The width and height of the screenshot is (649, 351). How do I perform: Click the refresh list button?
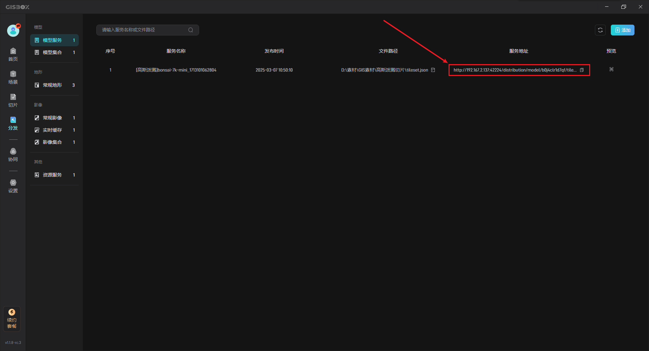pyautogui.click(x=600, y=30)
